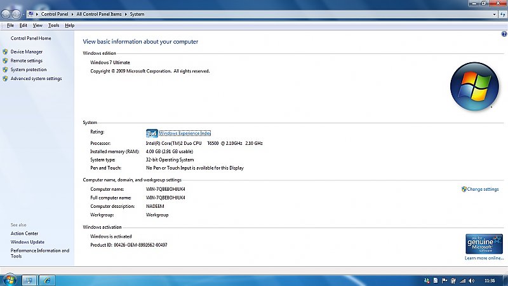508x286 pixels.
Task: Click the shield icon beside System protection
Action: click(5, 69)
